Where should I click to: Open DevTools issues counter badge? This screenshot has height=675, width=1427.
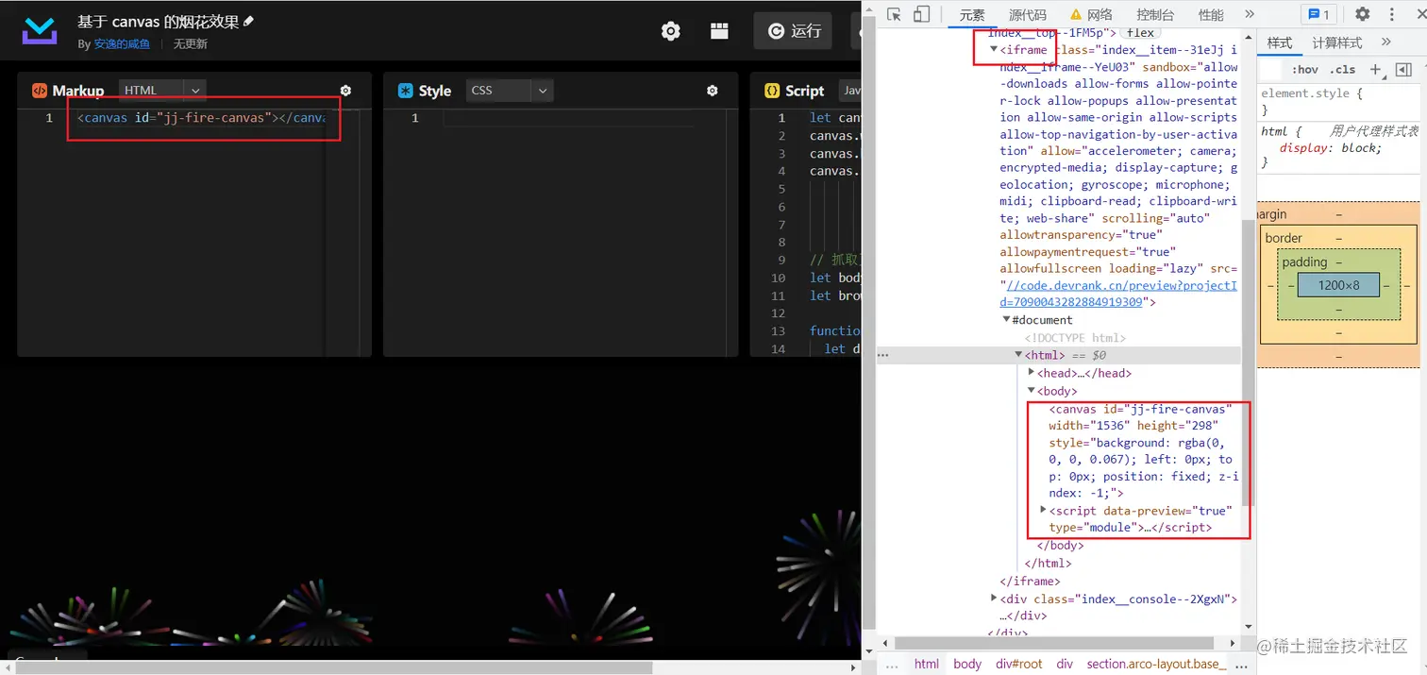coord(1317,14)
